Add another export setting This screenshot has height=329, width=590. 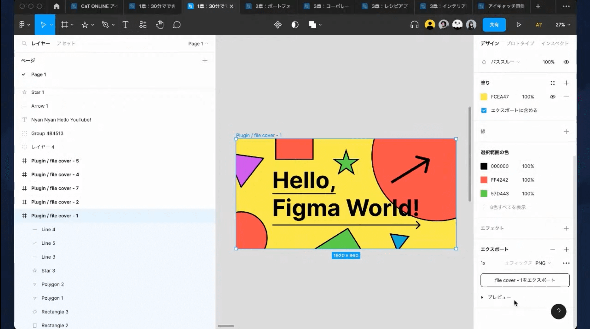pos(566,249)
